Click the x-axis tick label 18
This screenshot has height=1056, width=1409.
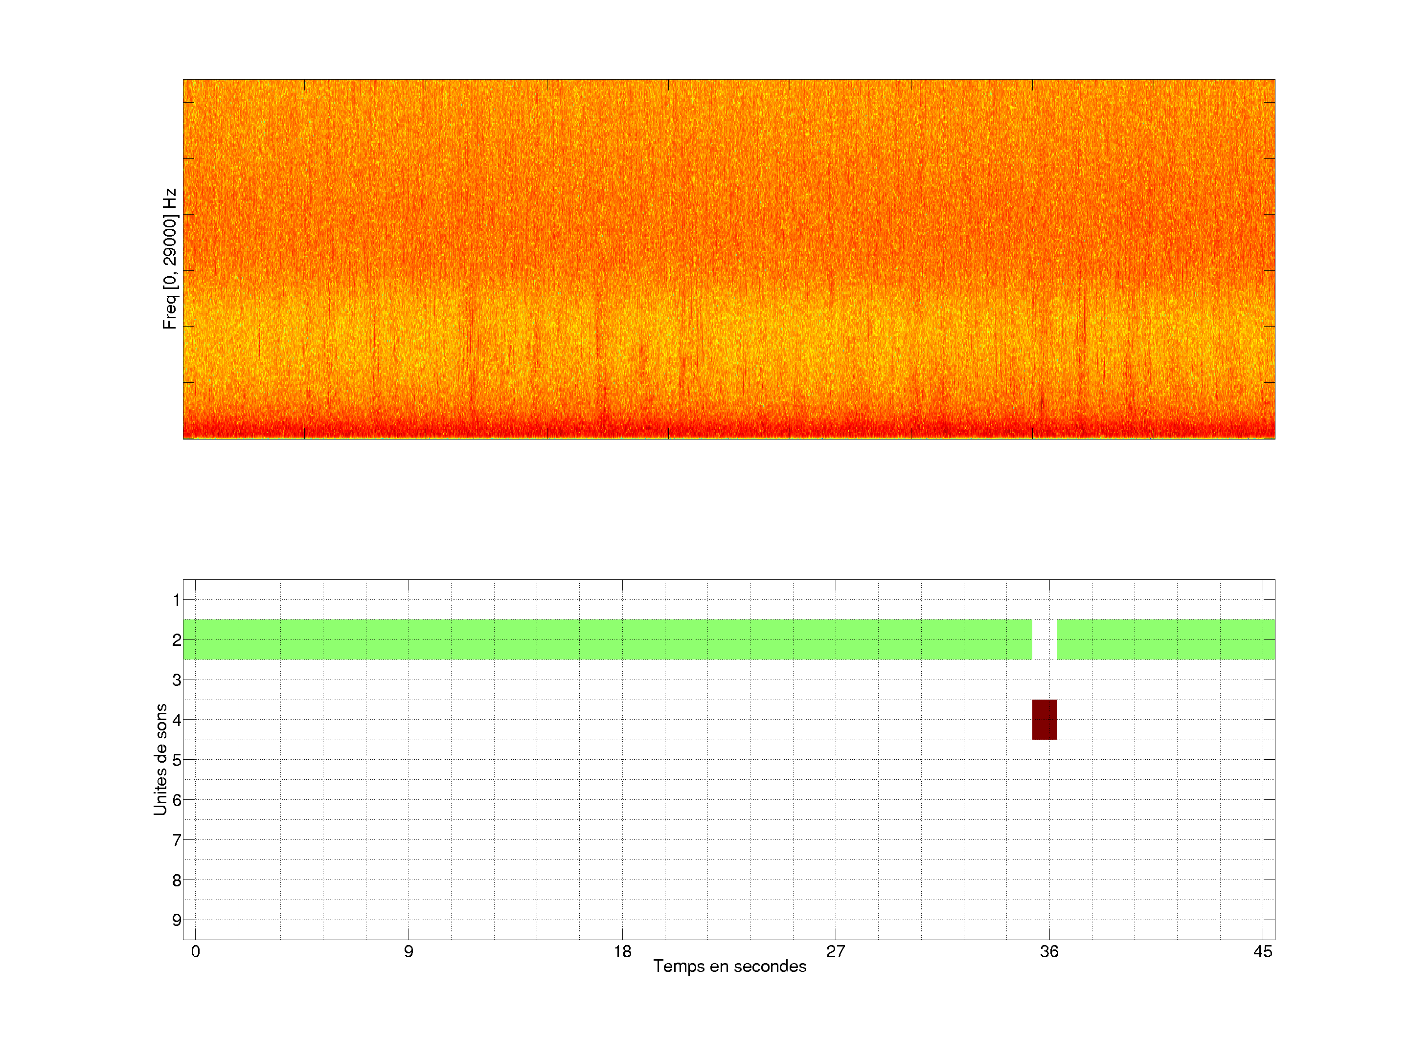[622, 951]
